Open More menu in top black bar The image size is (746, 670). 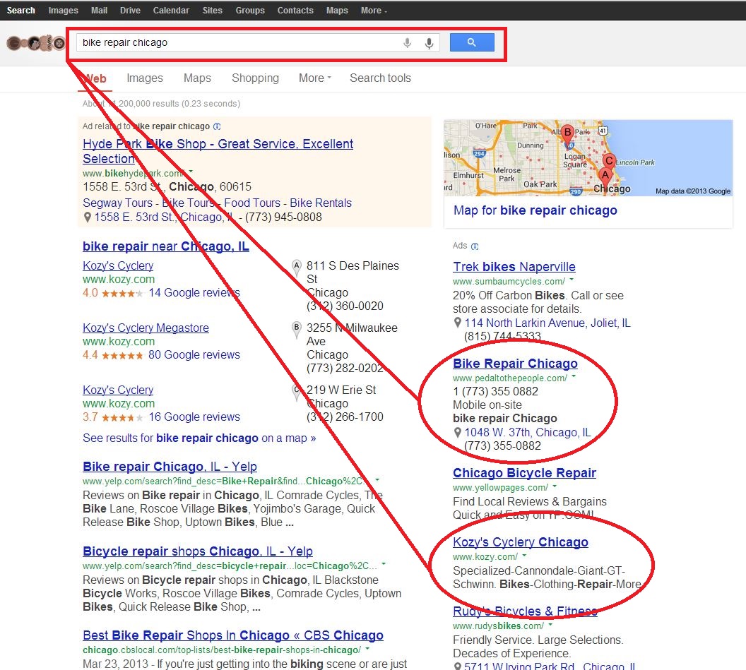374,11
